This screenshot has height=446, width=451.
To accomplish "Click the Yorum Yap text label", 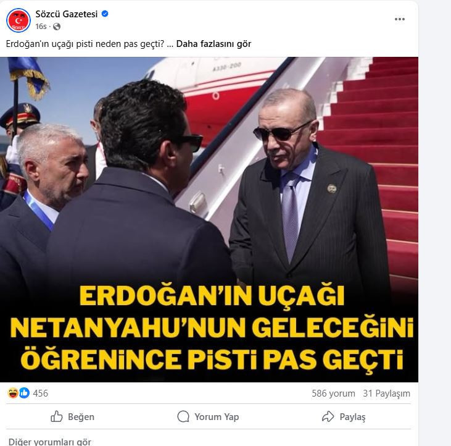I will (217, 416).
